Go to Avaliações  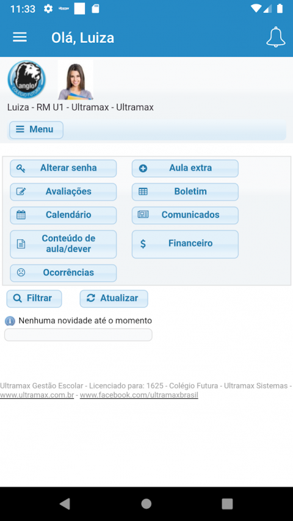coord(63,192)
